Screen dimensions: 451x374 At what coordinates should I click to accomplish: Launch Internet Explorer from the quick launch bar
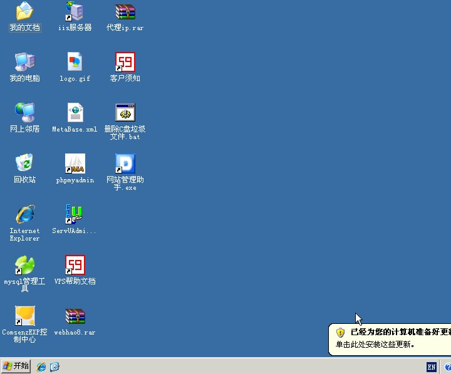point(41,366)
